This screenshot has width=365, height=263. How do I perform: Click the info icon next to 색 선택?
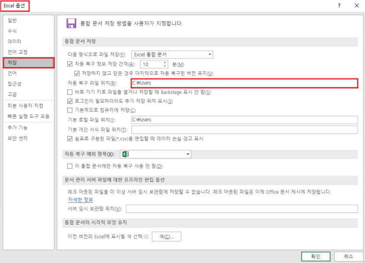pyautogui.click(x=146, y=236)
